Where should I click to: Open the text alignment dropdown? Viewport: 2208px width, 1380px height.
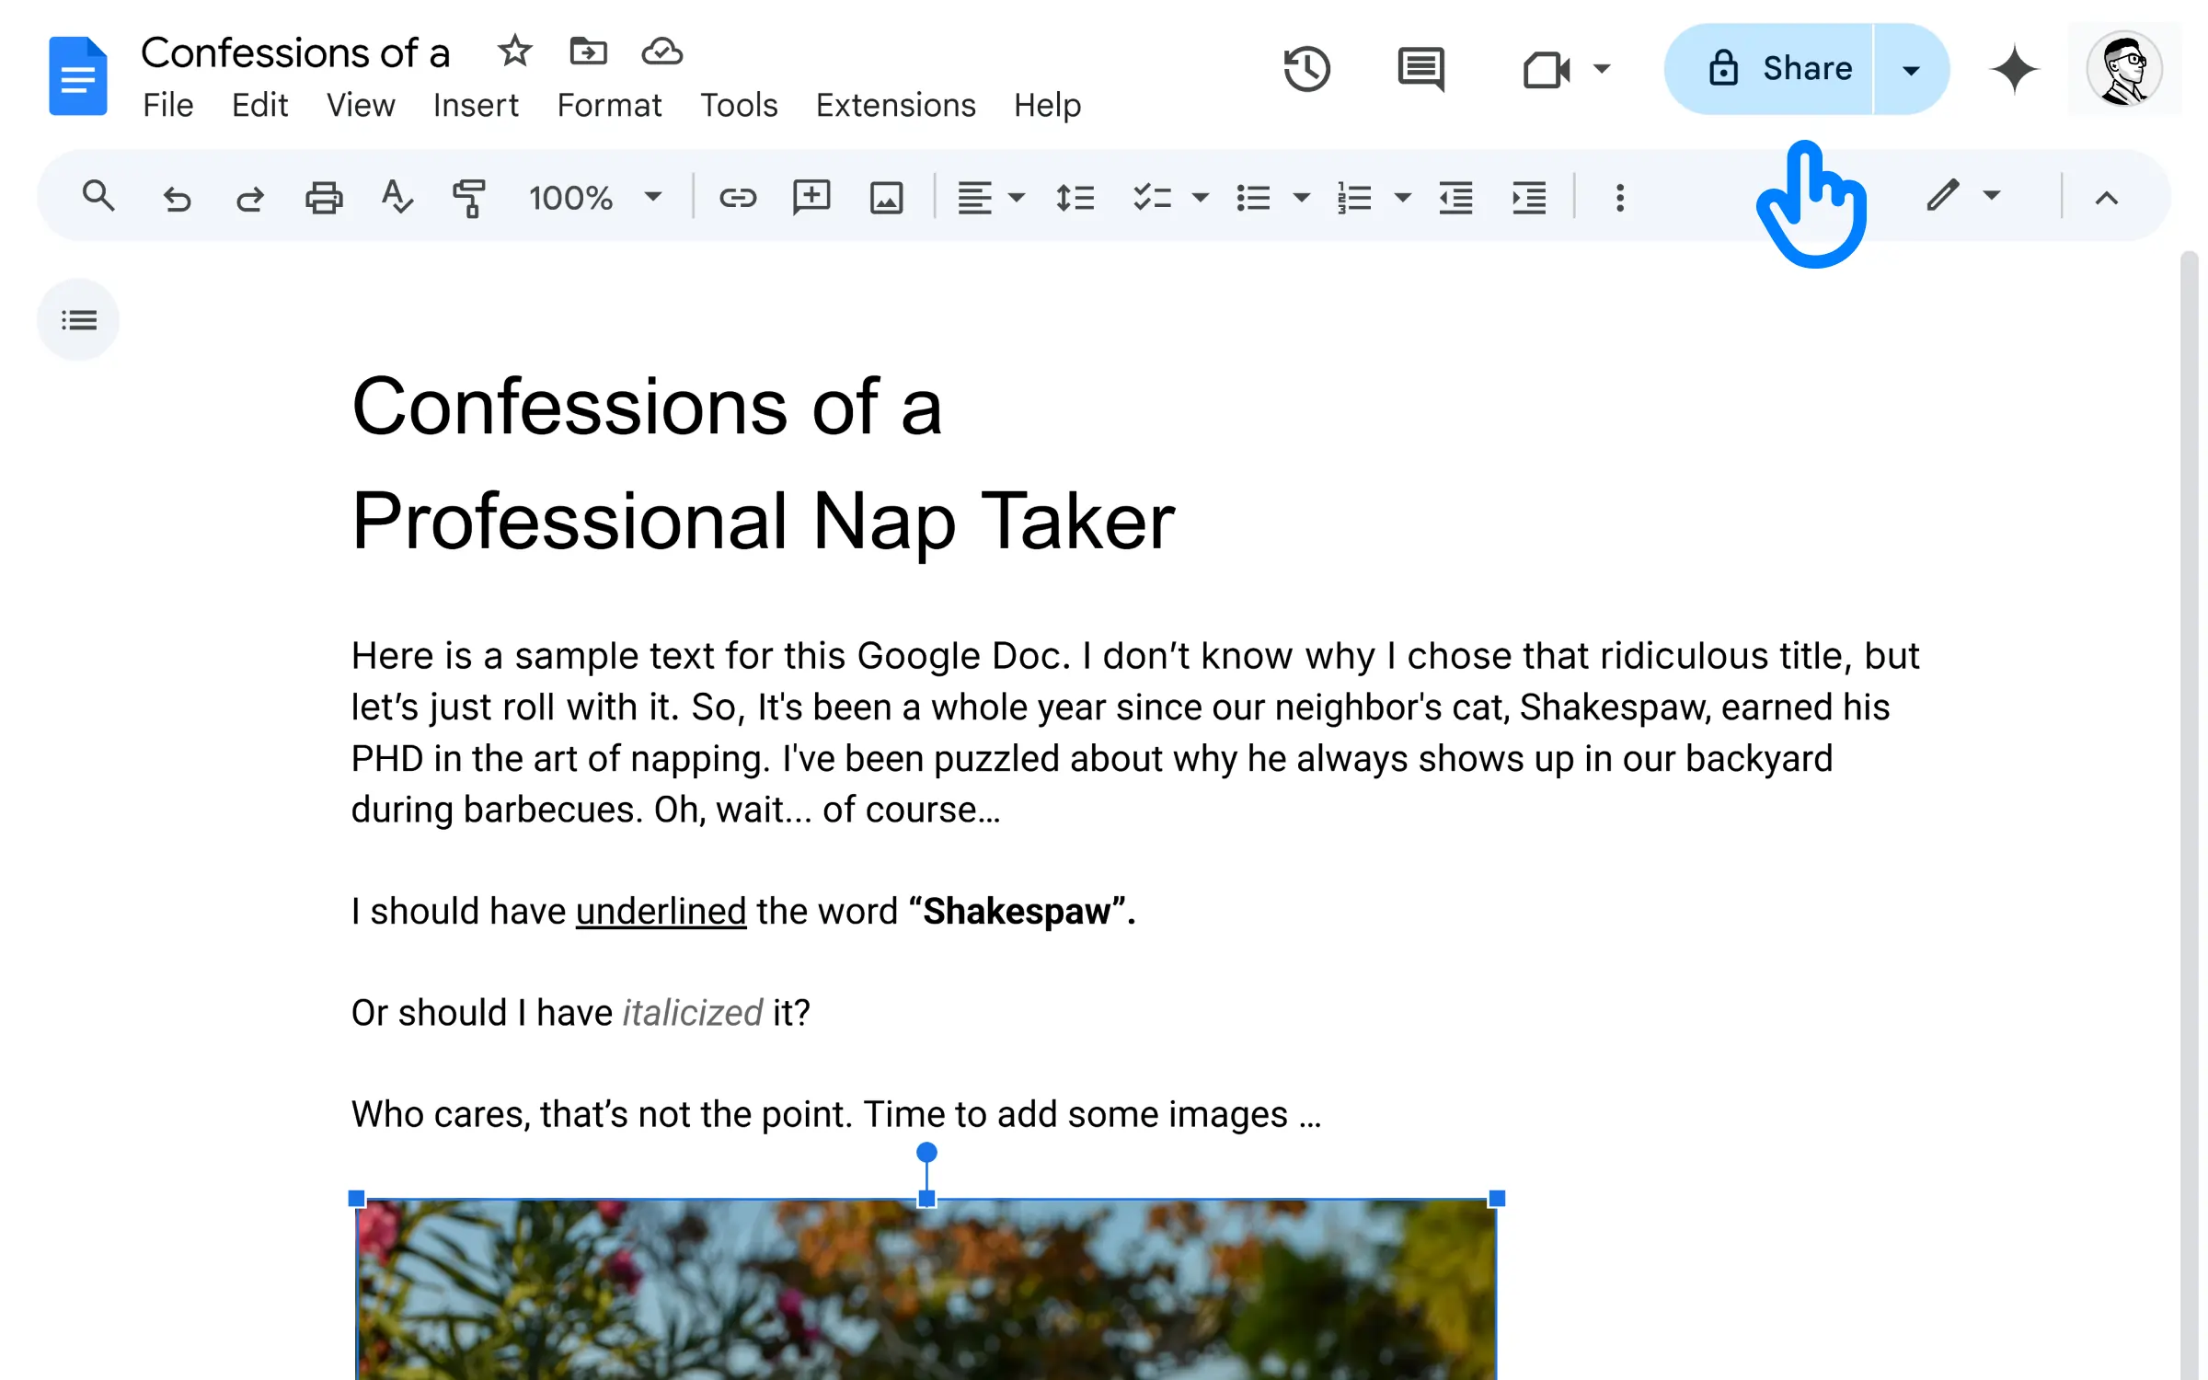(990, 198)
